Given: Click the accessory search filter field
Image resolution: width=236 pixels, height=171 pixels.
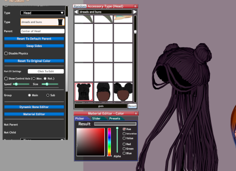Looking at the screenshot, I should tap(101, 106).
